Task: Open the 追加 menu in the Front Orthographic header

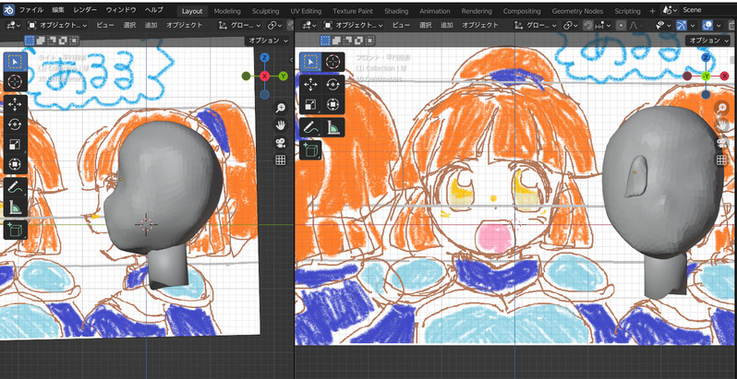Action: [x=447, y=25]
